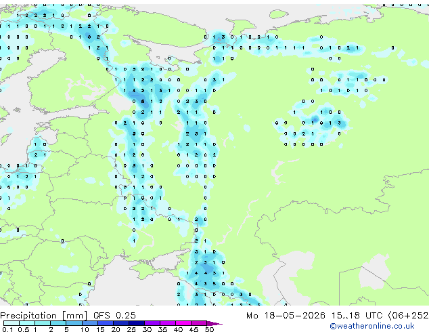429x332 pixels.
Task: Click the '50' legend scale label
Action: pos(210,329)
